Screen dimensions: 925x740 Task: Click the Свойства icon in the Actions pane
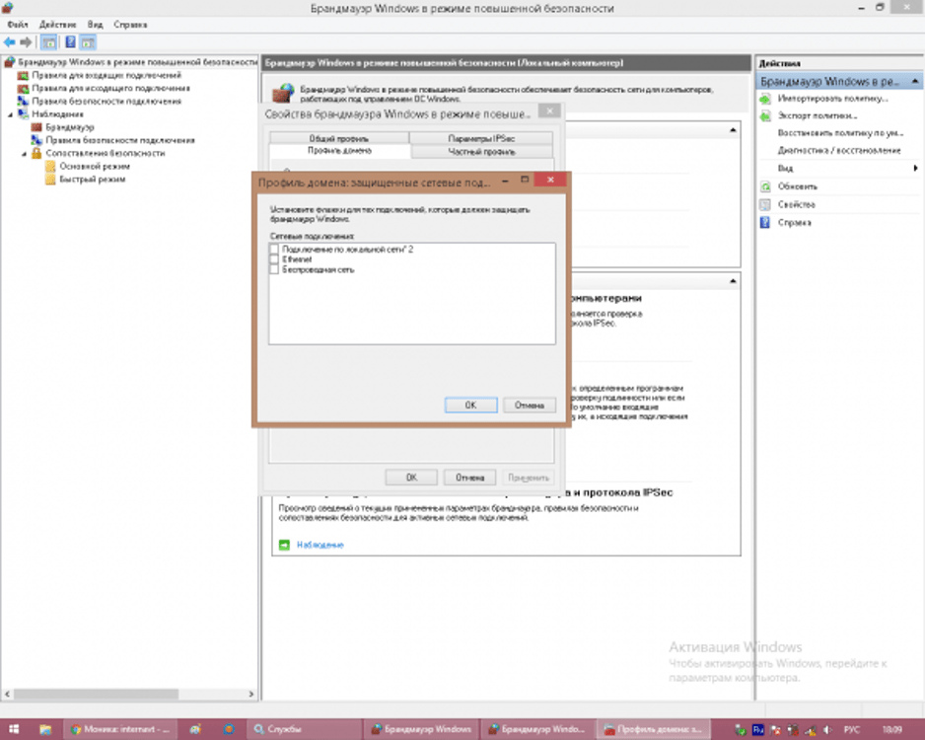tap(765, 204)
